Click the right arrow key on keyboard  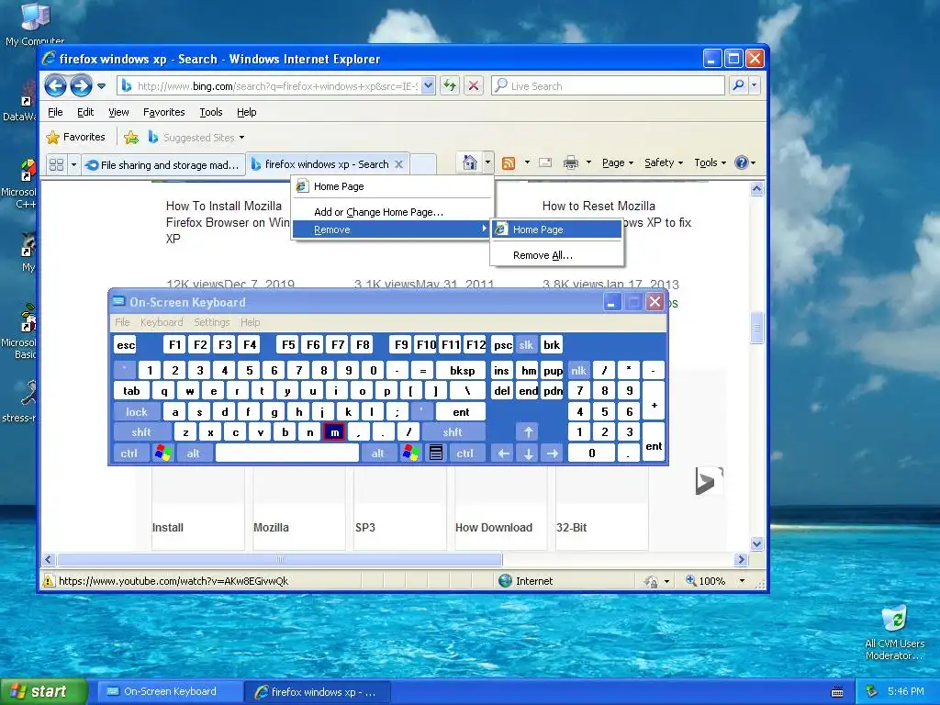click(553, 453)
